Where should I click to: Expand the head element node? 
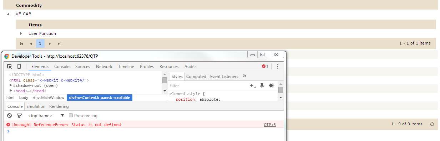point(11,91)
